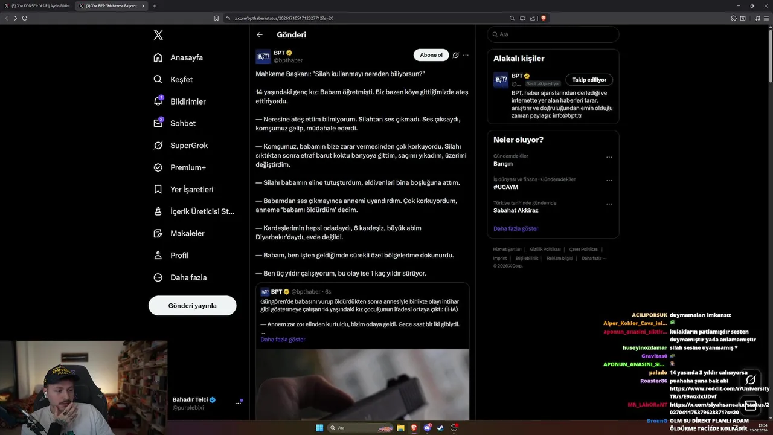The height and width of the screenshot is (435, 773).
Task: Open Hizmet Şartları footer link
Action: click(x=507, y=249)
